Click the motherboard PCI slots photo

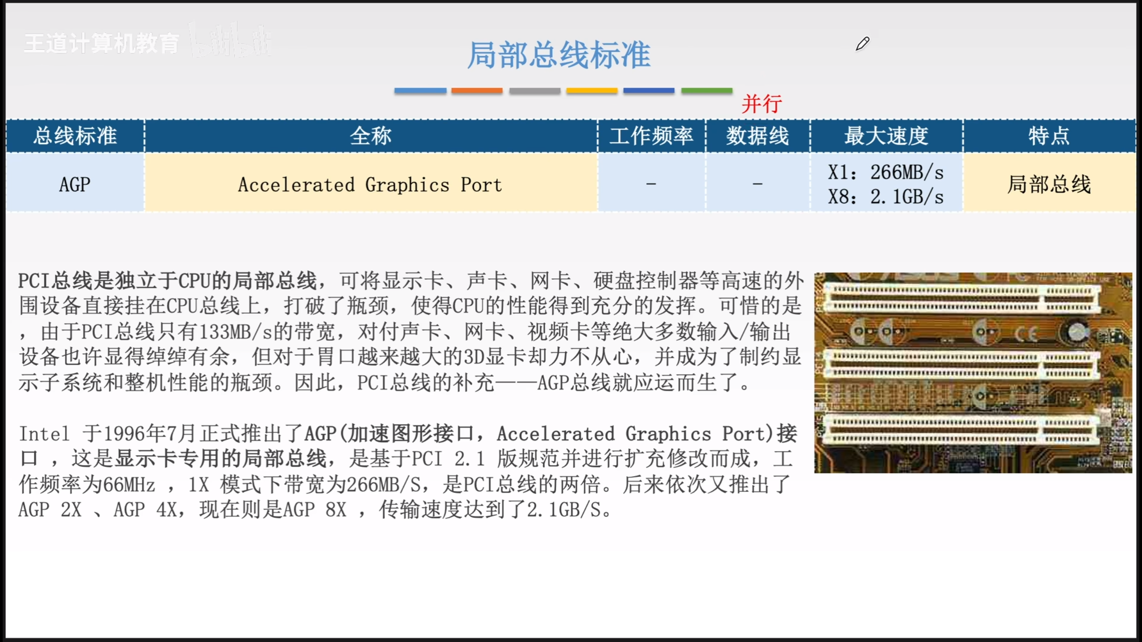point(972,372)
